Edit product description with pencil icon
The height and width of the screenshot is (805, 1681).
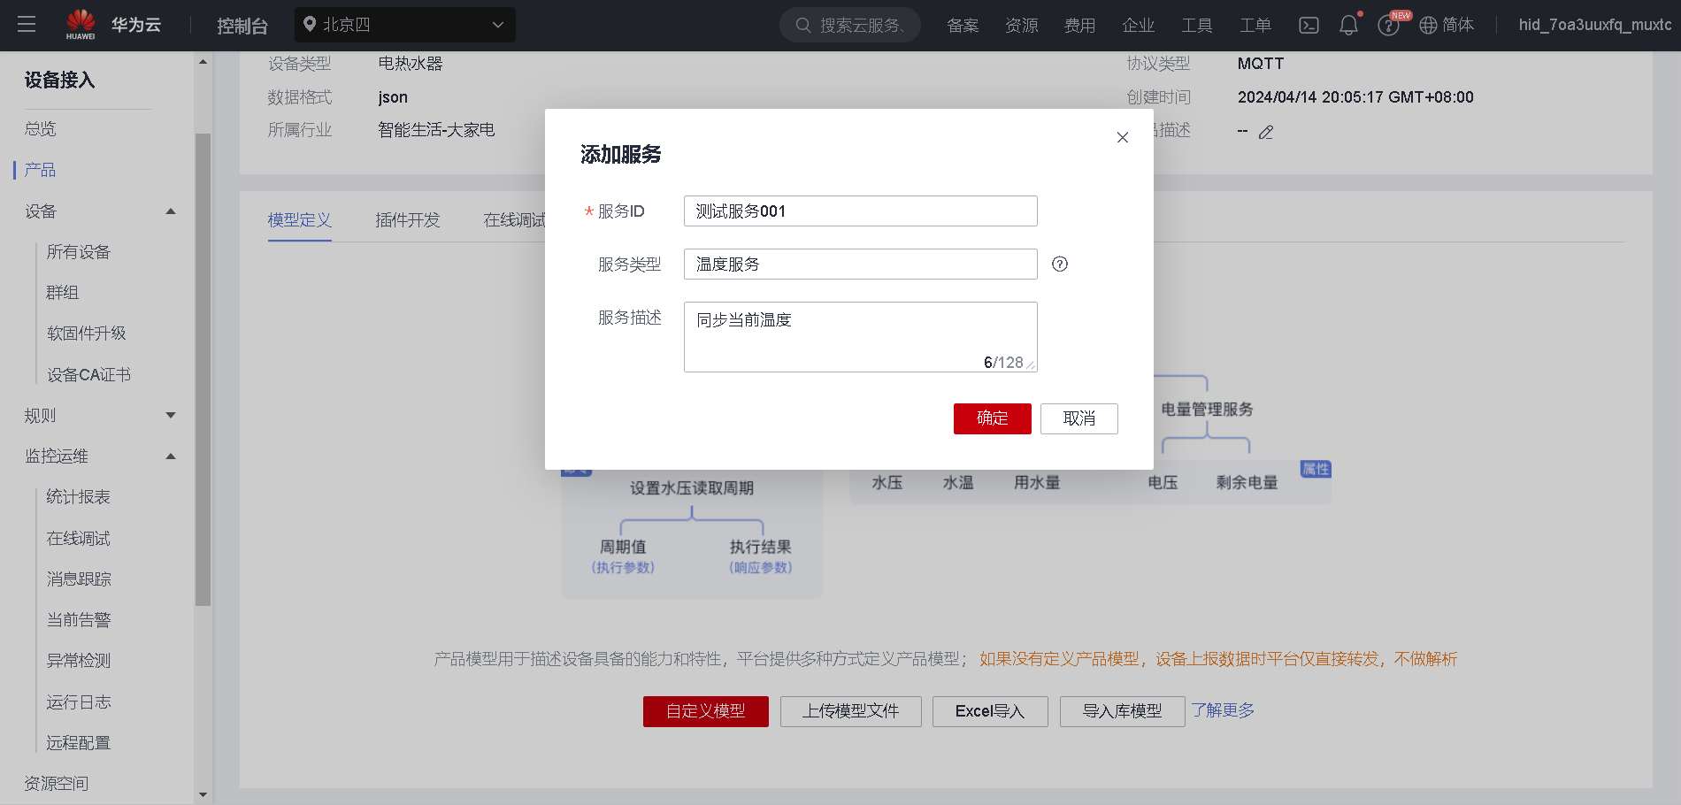(x=1266, y=132)
